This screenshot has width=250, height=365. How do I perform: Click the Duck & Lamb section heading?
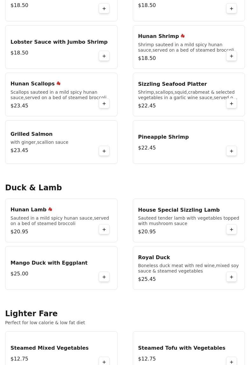[x=33, y=188]
